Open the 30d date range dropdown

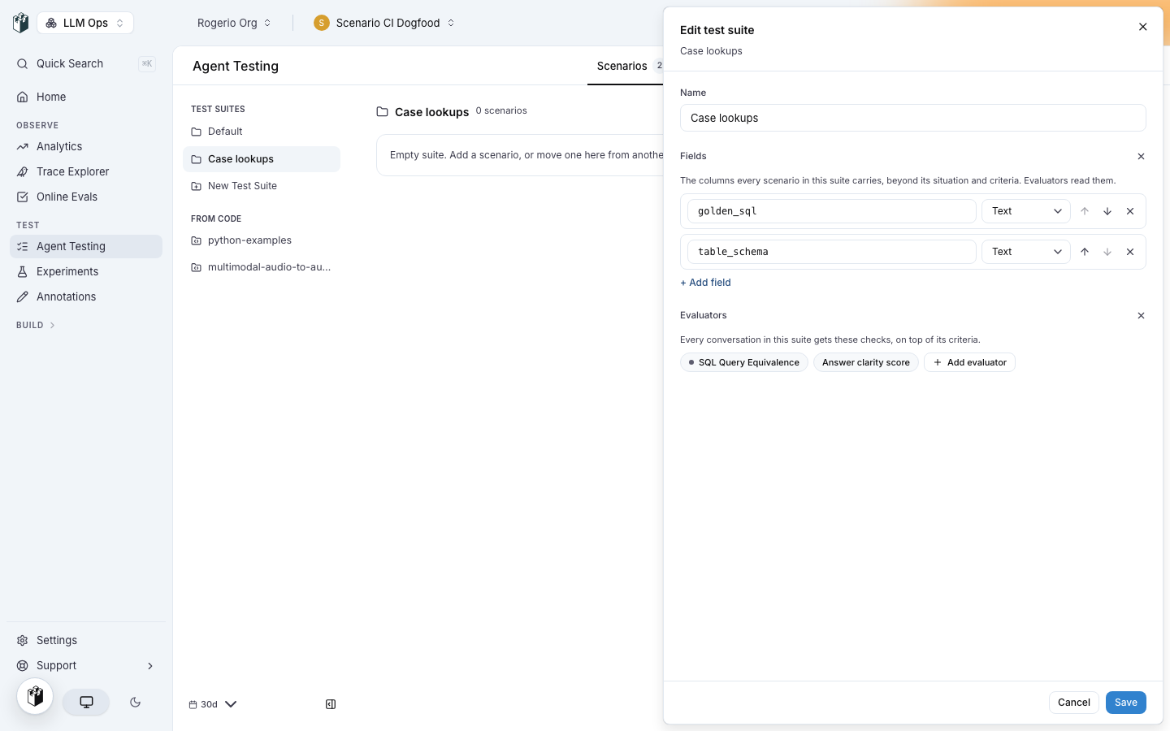[x=213, y=704]
